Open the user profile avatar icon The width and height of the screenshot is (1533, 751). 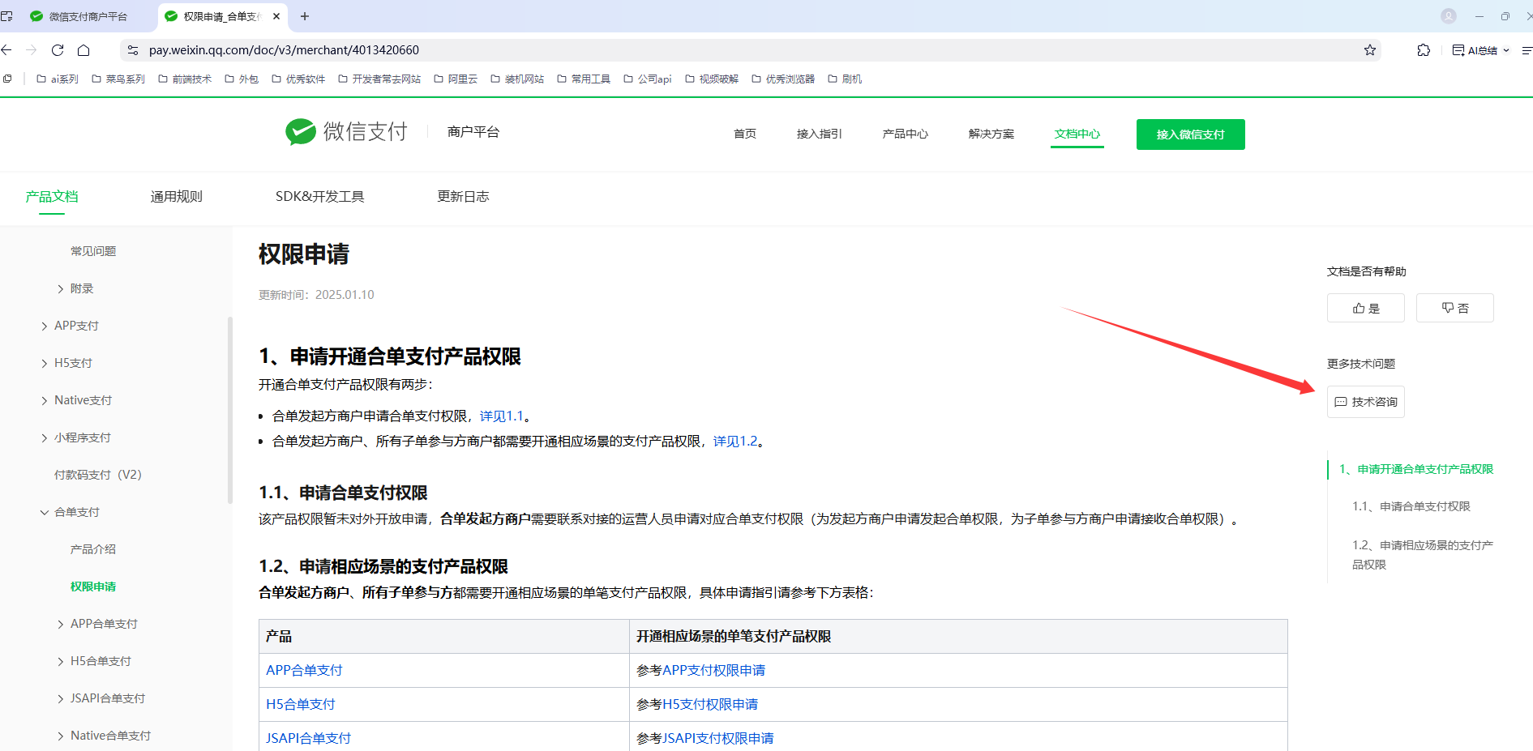(x=1449, y=16)
